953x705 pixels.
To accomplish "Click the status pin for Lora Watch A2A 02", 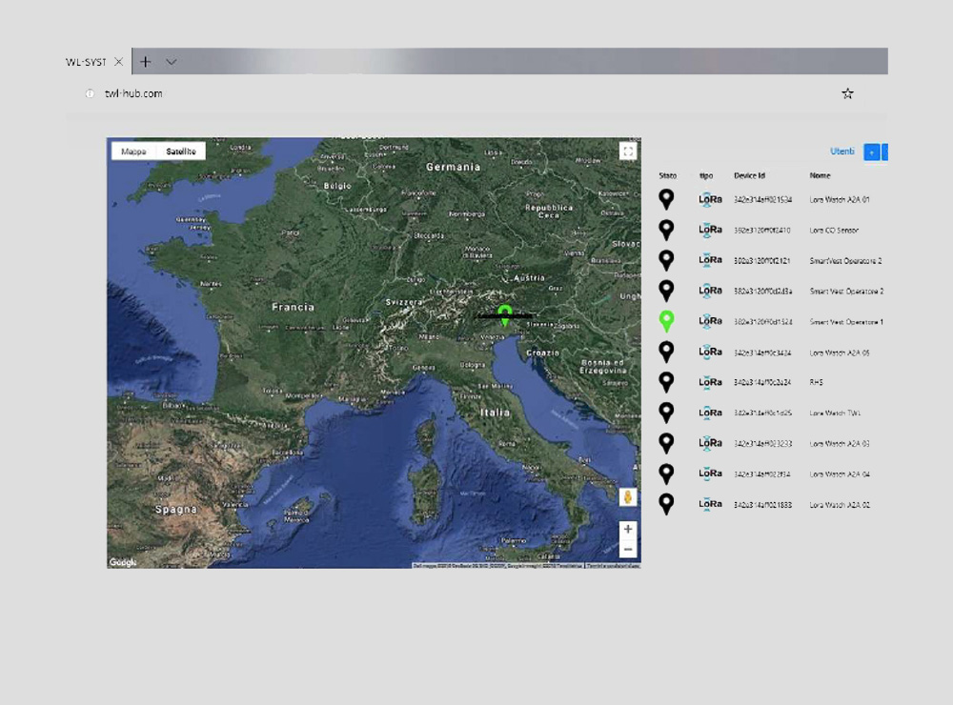I will pos(667,504).
